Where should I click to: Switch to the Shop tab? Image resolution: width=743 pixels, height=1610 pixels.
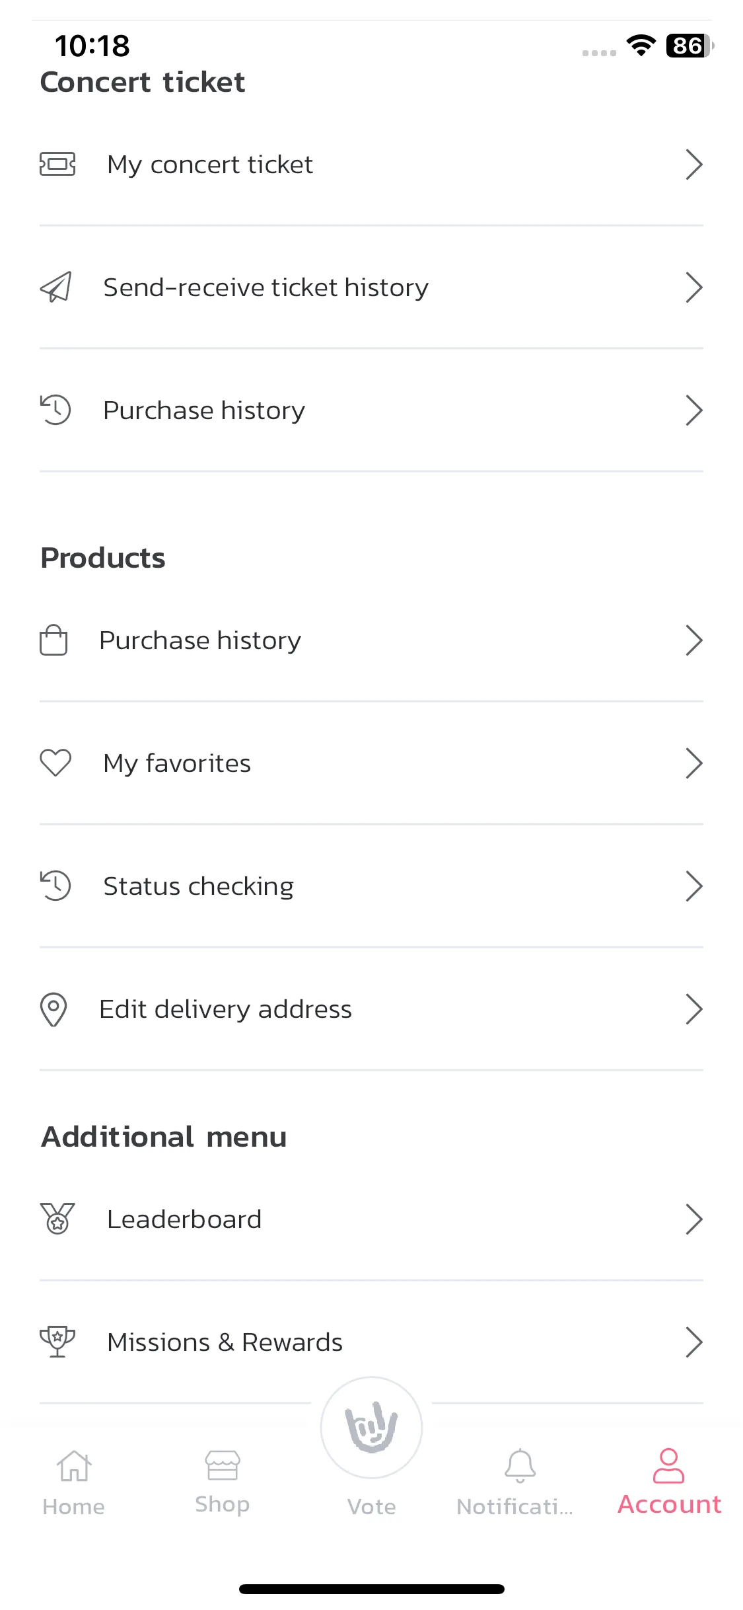coord(223,1482)
